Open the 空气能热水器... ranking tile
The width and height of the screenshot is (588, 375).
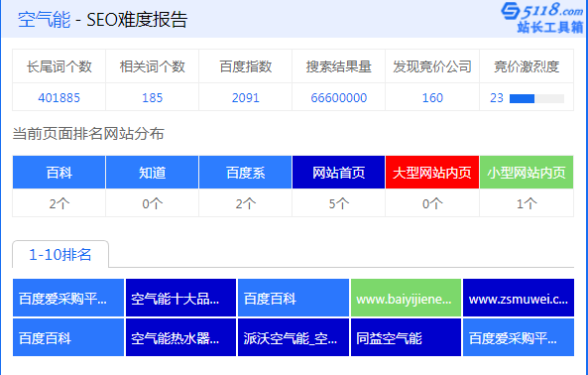tap(180, 337)
